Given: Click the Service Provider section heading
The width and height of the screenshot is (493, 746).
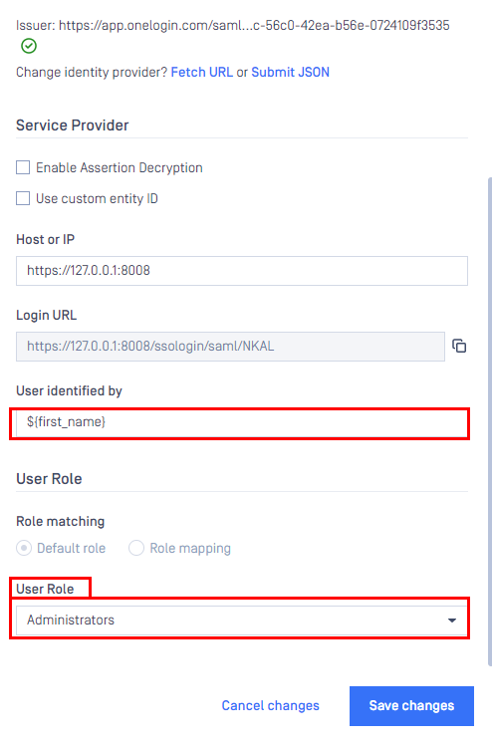Looking at the screenshot, I should 73,125.
